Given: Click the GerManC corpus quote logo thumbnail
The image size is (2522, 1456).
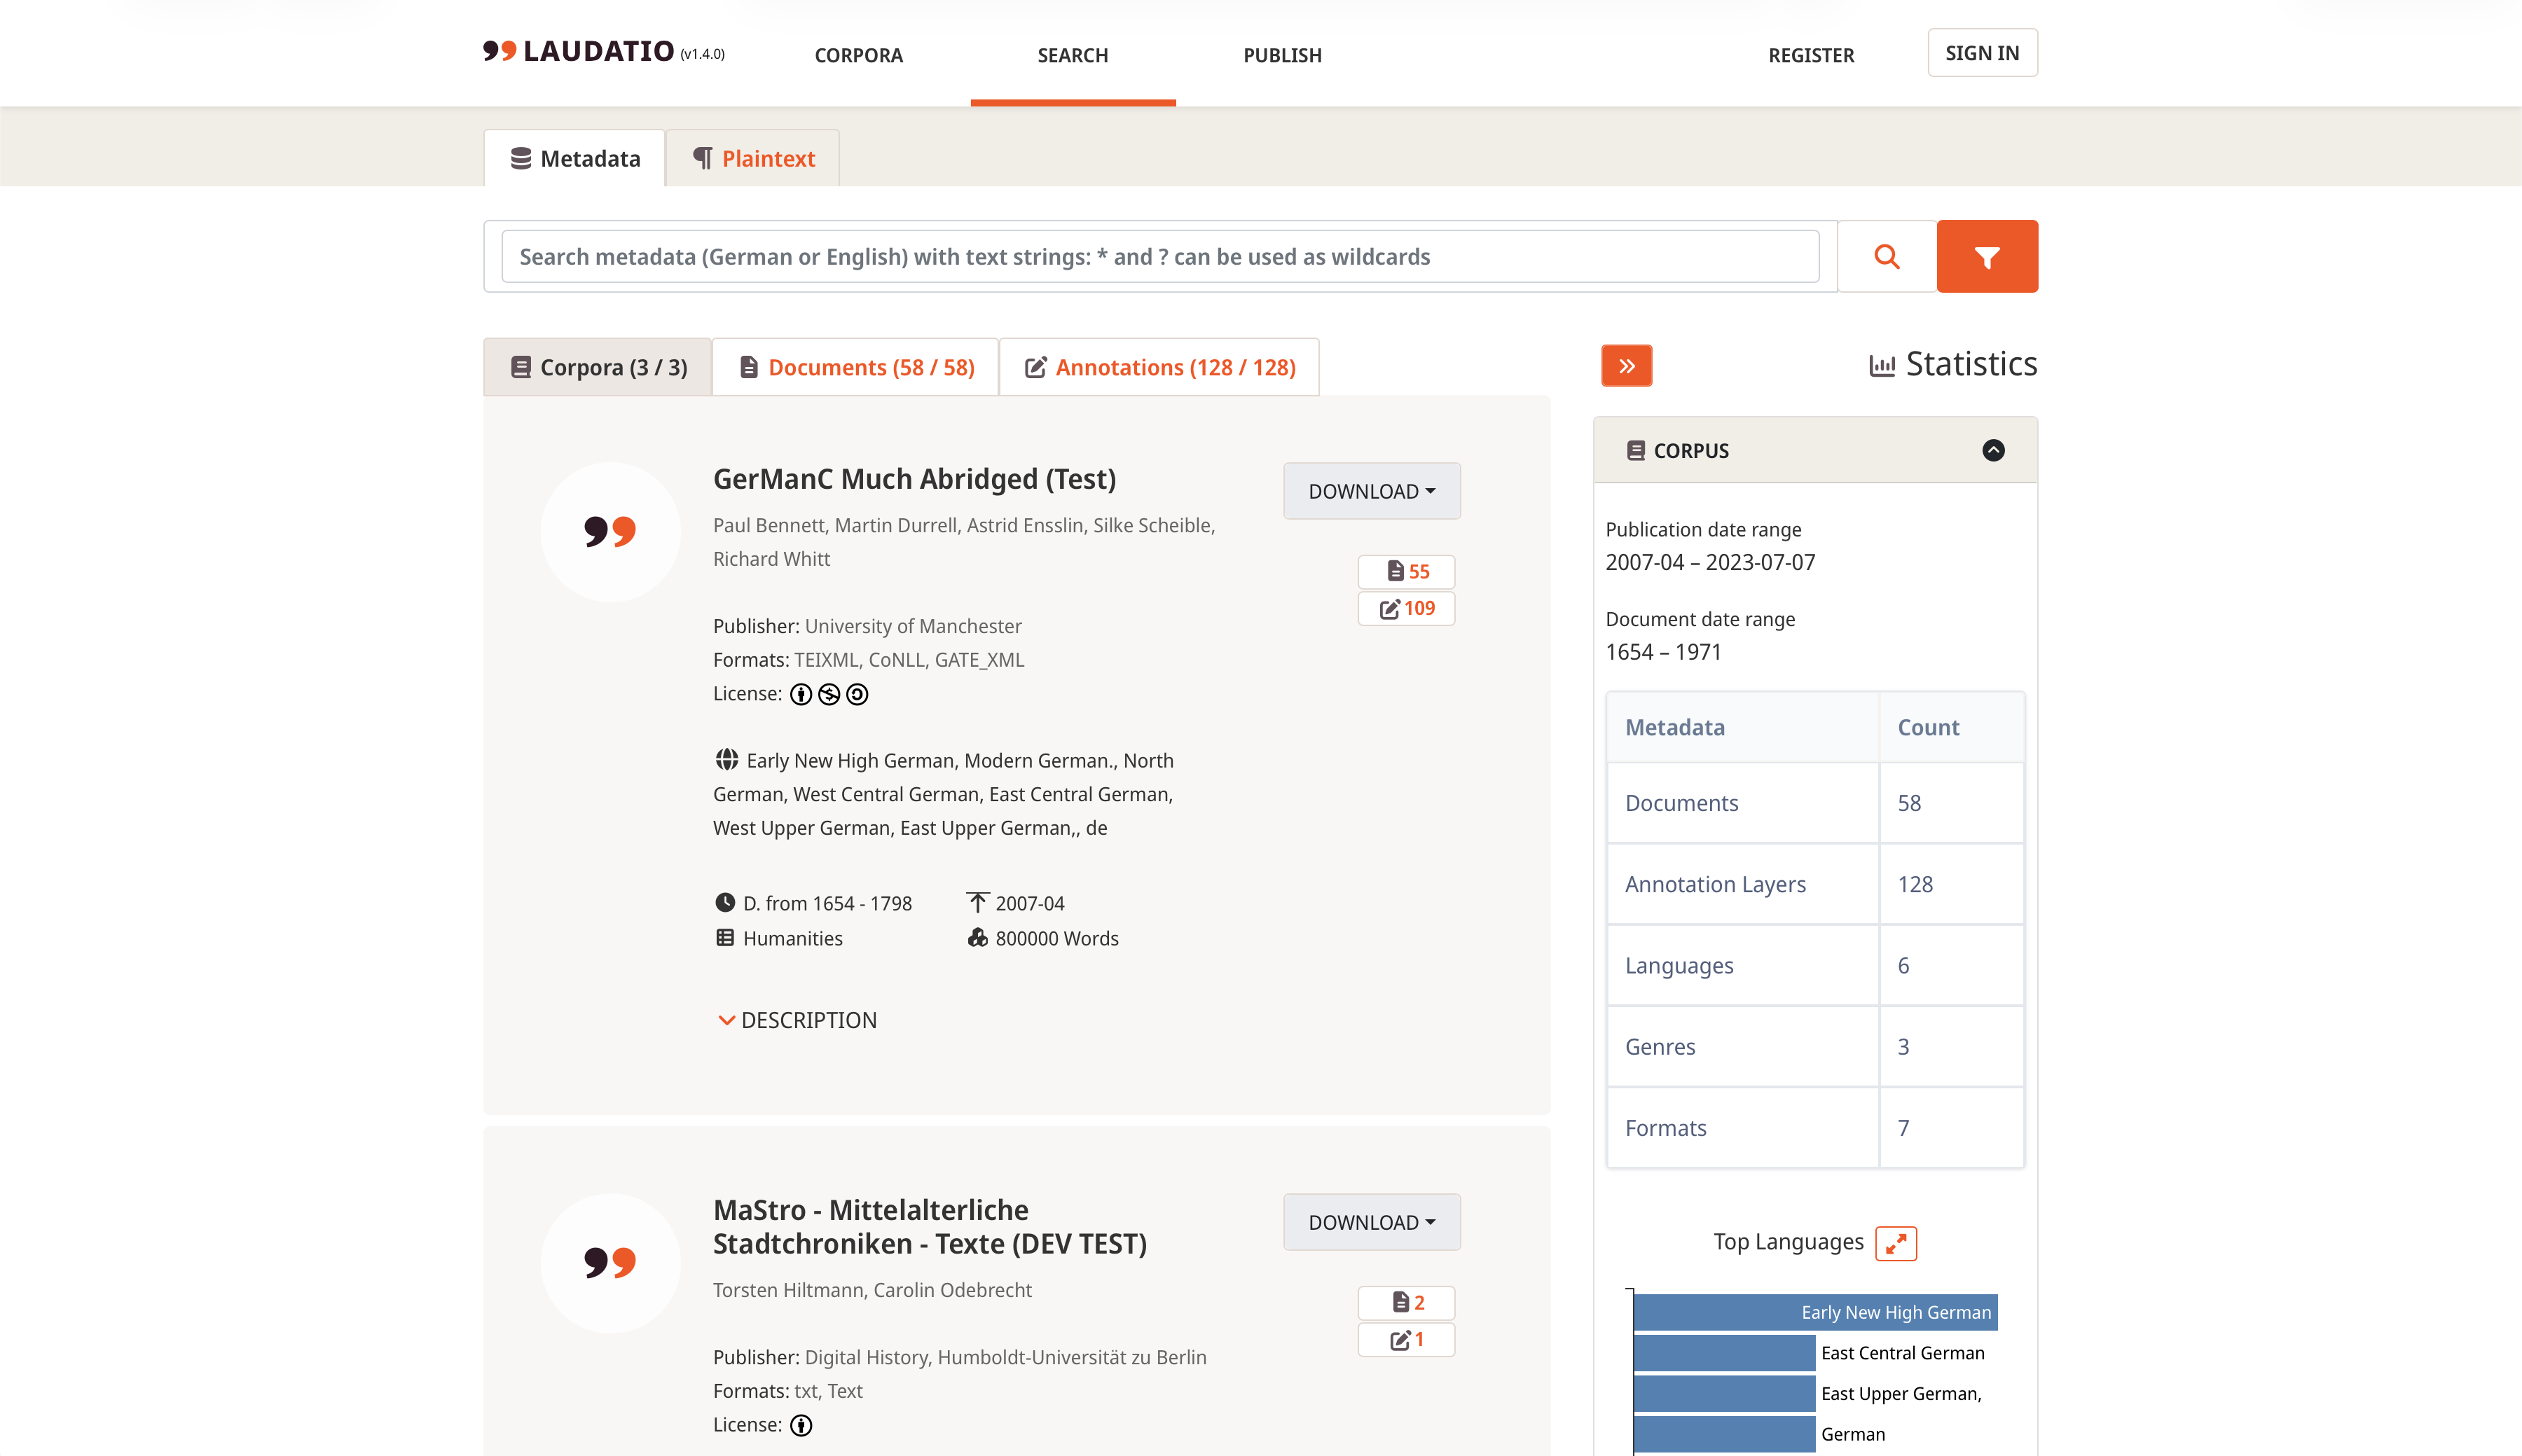Looking at the screenshot, I should [x=610, y=532].
